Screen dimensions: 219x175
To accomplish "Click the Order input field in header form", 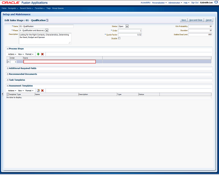I will pyautogui.click(x=130, y=30).
